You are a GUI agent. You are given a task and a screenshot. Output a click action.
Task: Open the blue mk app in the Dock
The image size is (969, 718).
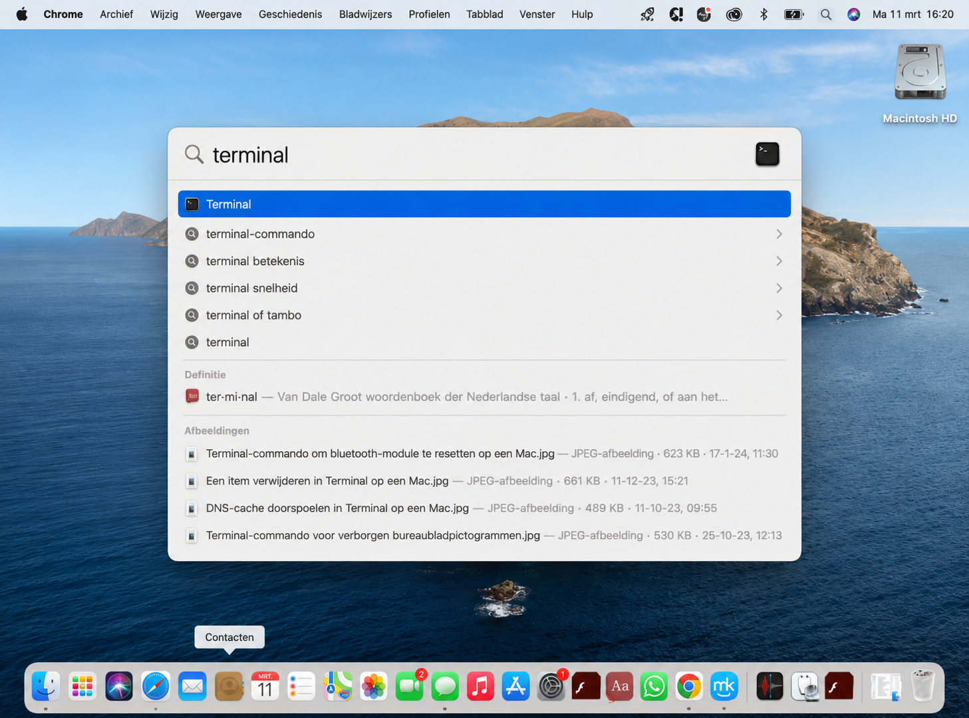click(x=724, y=686)
